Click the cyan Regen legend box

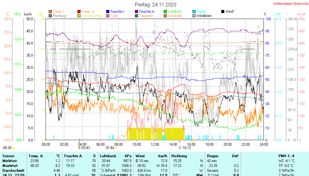(x=194, y=12)
